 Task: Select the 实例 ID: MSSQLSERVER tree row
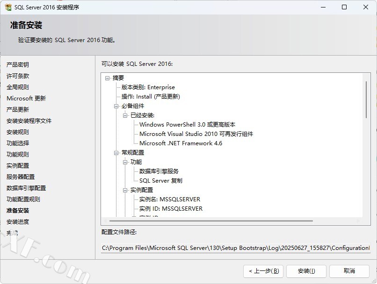coord(171,209)
